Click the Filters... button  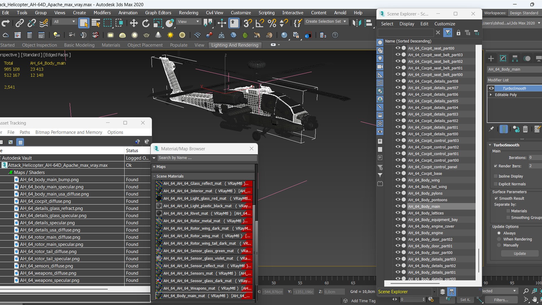(x=501, y=300)
